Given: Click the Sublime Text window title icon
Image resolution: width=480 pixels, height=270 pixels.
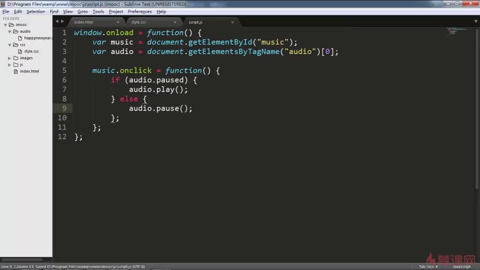Looking at the screenshot, I should click(4, 4).
